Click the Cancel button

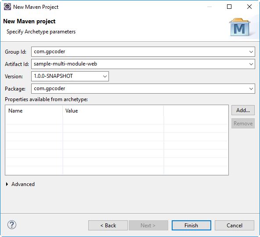tap(235, 226)
